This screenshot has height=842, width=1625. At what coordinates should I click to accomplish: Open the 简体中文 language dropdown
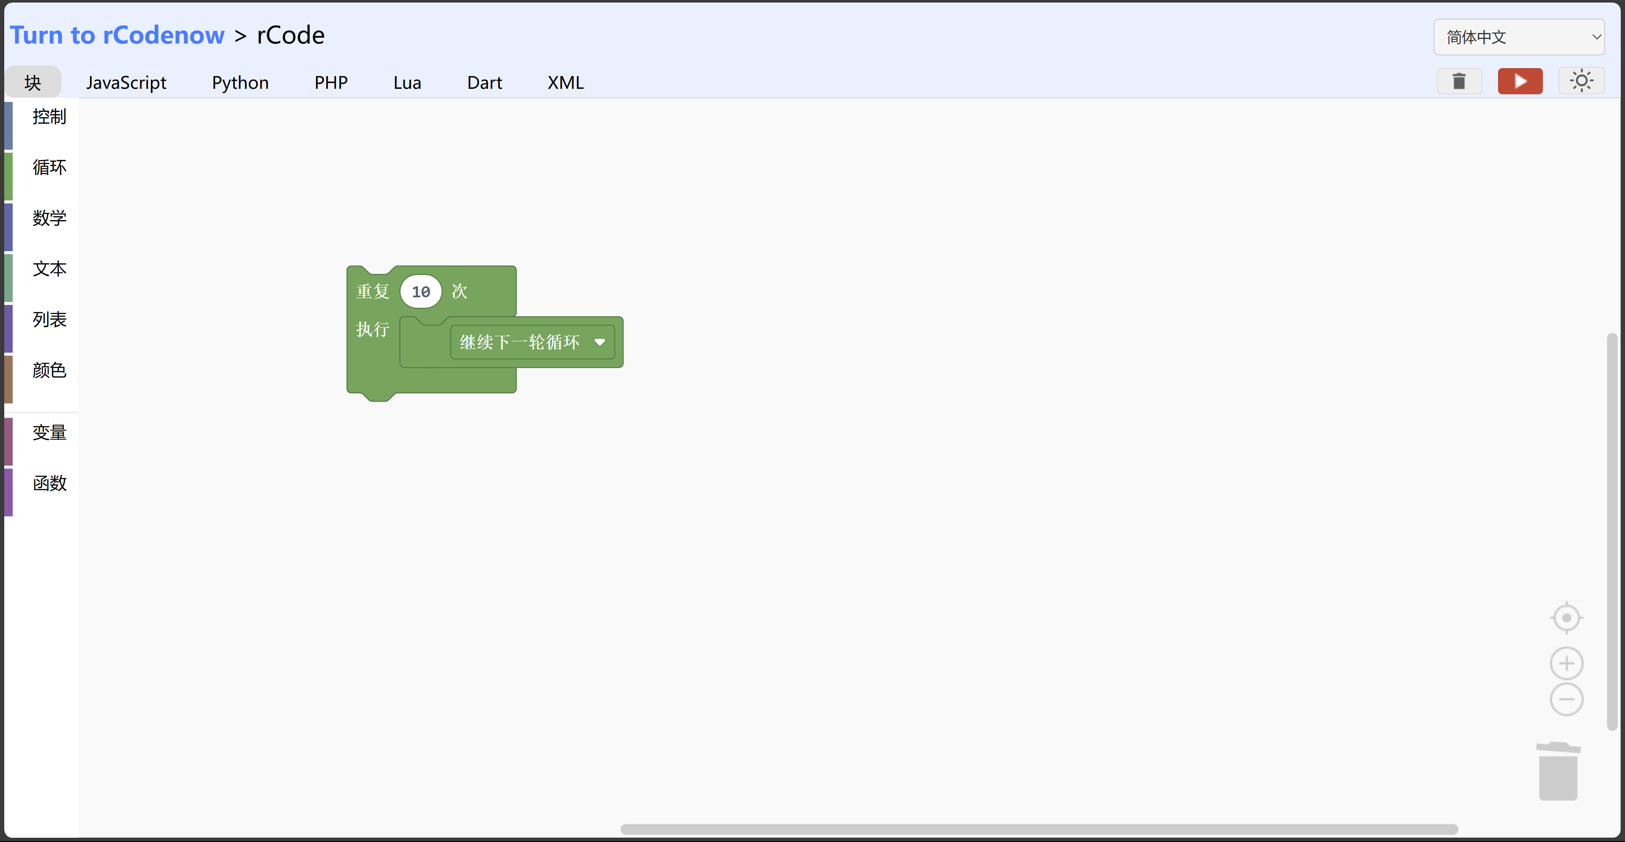(1520, 36)
